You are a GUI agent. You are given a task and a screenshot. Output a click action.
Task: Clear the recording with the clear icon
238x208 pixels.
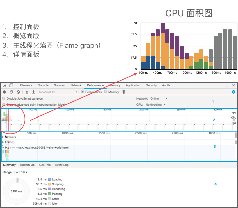(x=18, y=92)
